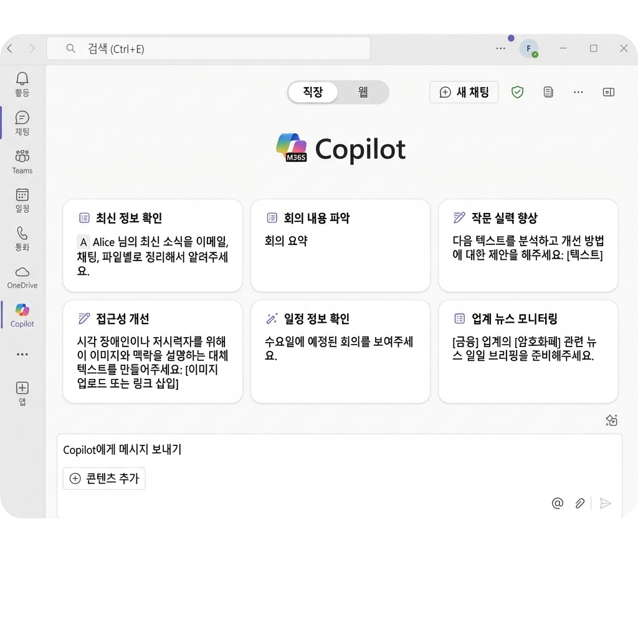Click the green shield protection icon

pyautogui.click(x=517, y=92)
